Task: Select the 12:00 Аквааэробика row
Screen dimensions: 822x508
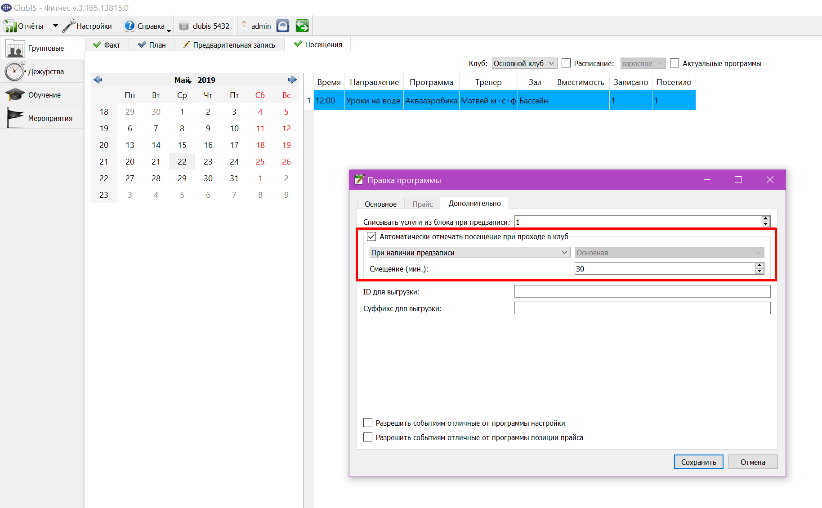Action: (505, 100)
